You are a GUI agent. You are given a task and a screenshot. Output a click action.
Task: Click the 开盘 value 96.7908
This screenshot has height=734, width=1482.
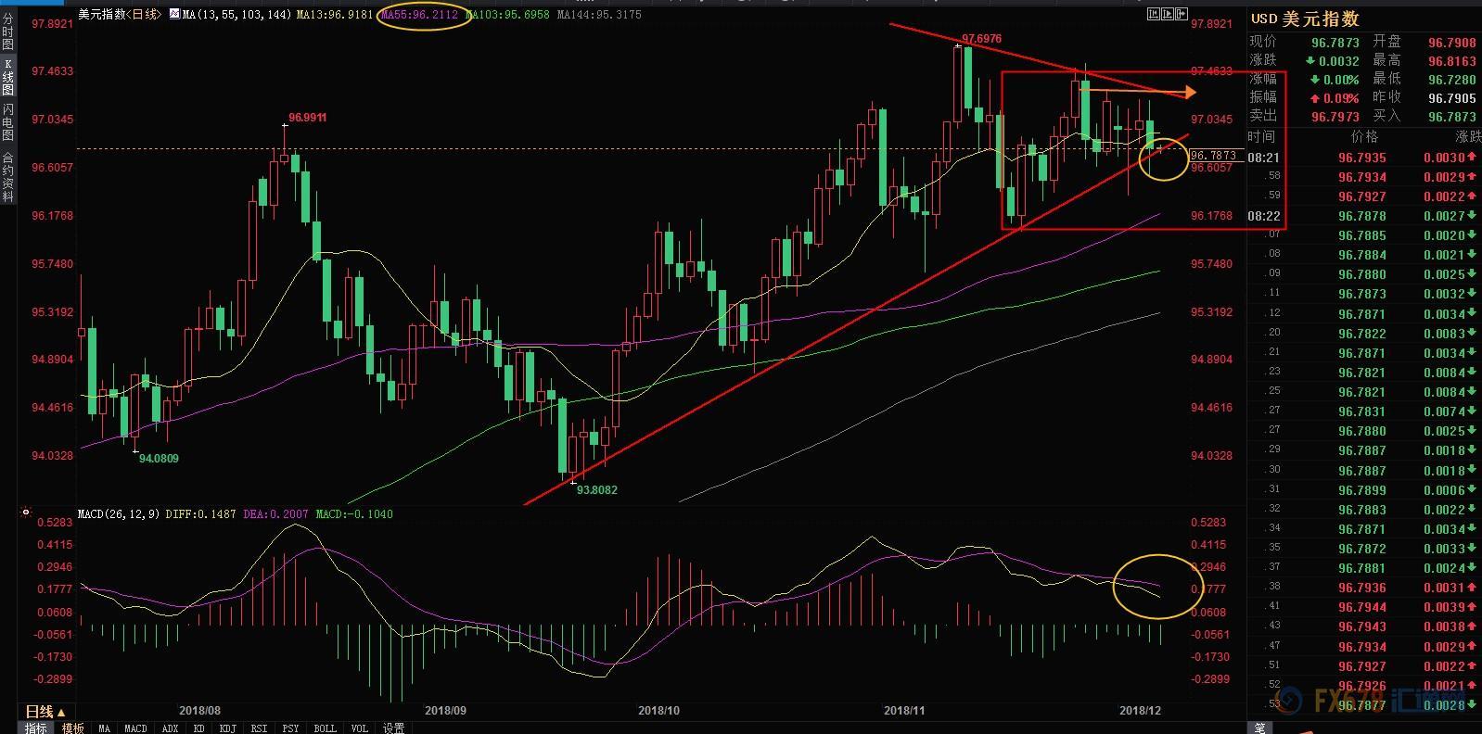tap(1452, 43)
